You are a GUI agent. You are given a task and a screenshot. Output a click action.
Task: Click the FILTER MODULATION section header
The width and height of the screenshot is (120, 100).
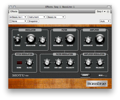click(64, 54)
